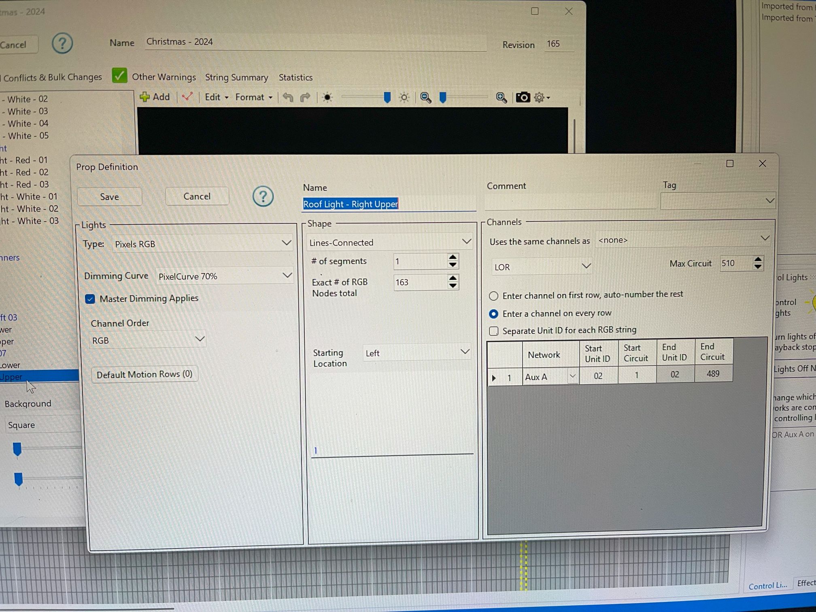Click the Undo arrow icon
This screenshot has width=816, height=612.
tap(288, 97)
